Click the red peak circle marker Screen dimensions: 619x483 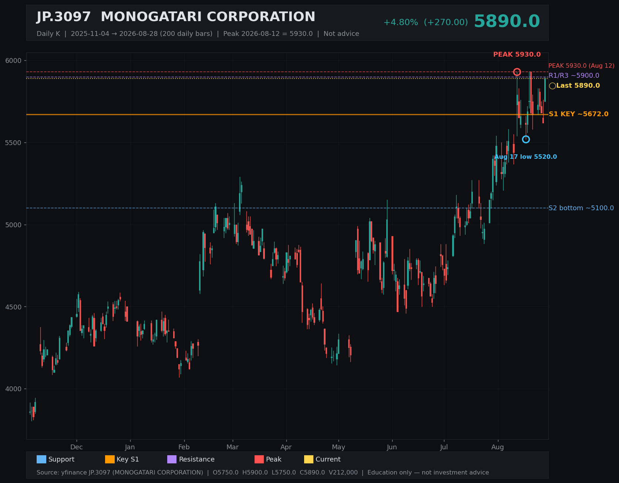(x=517, y=72)
